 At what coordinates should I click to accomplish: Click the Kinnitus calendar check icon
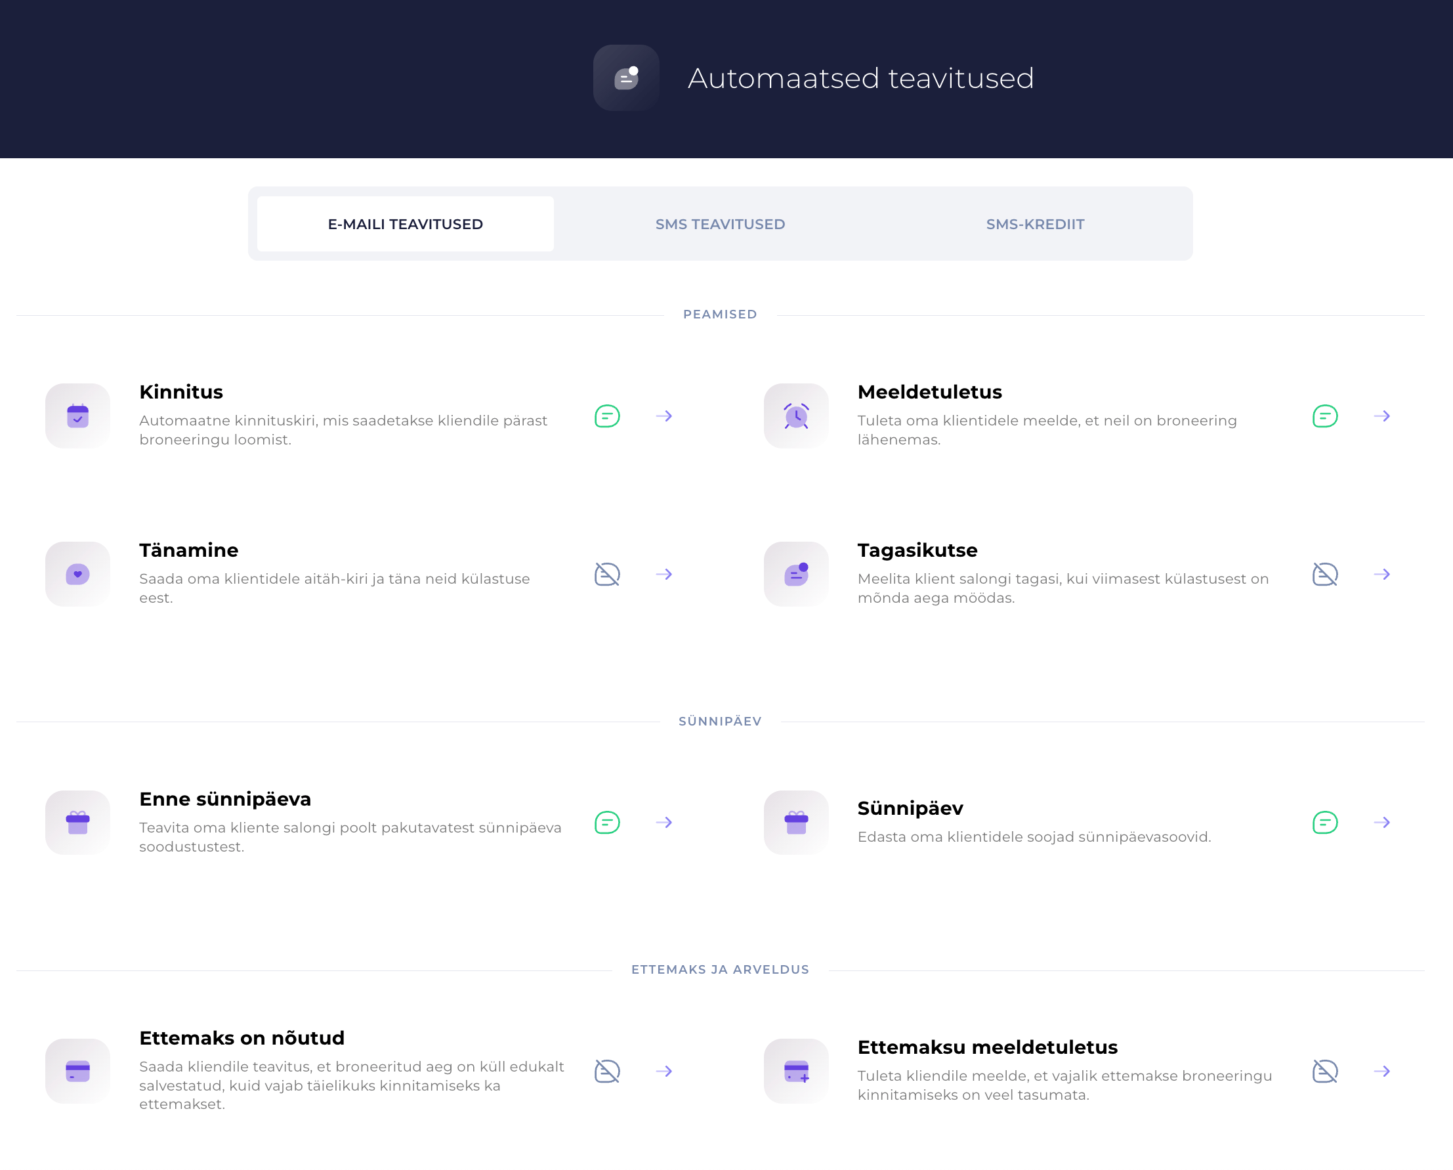coord(77,416)
